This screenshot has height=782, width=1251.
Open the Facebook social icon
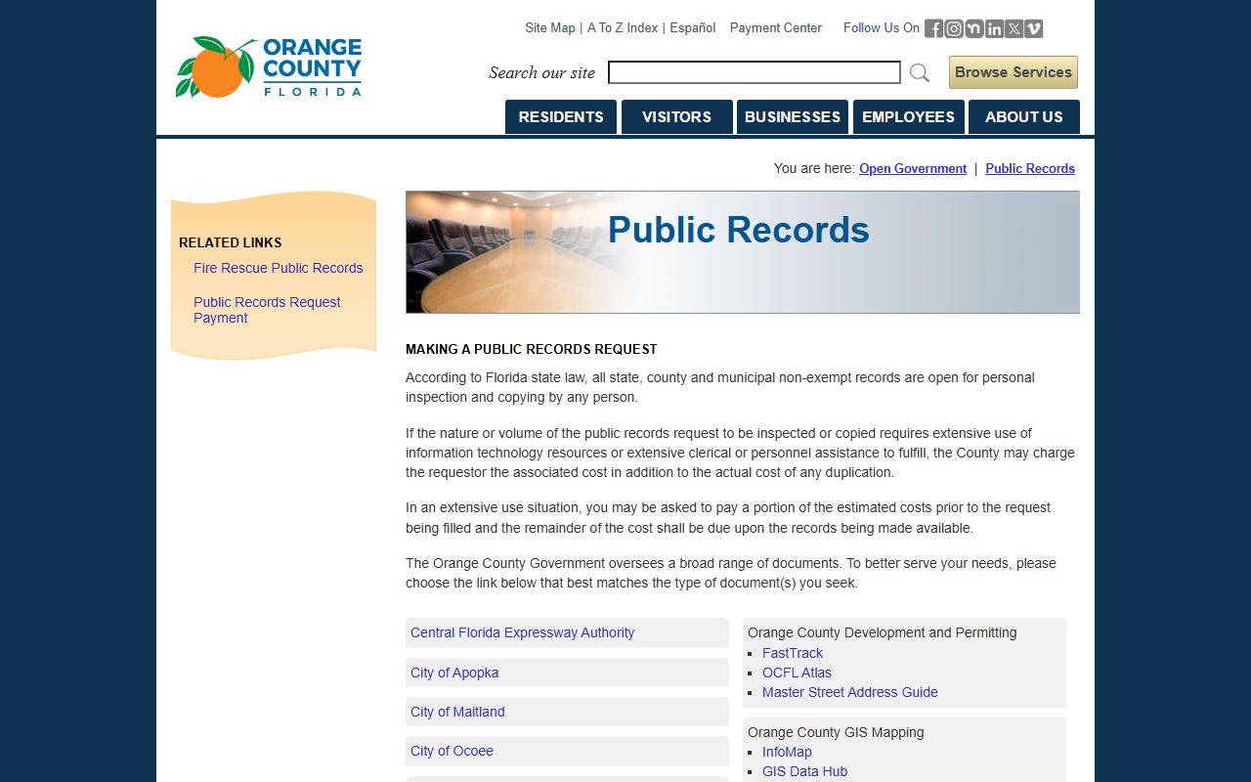934,28
